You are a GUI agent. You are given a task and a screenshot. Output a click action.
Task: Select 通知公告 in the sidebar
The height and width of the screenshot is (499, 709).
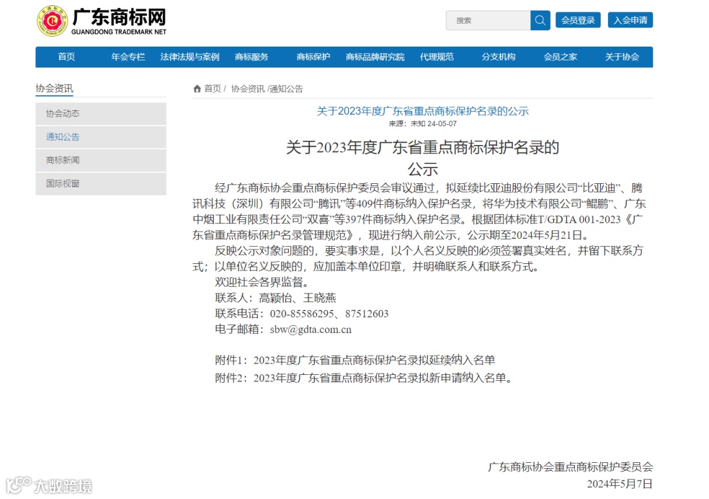pos(101,137)
